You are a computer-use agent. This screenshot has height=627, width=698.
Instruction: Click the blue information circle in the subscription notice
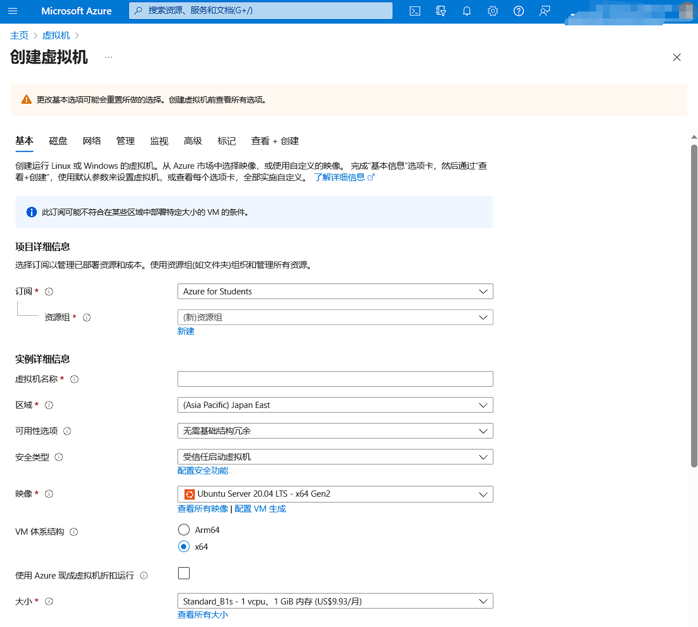32,212
